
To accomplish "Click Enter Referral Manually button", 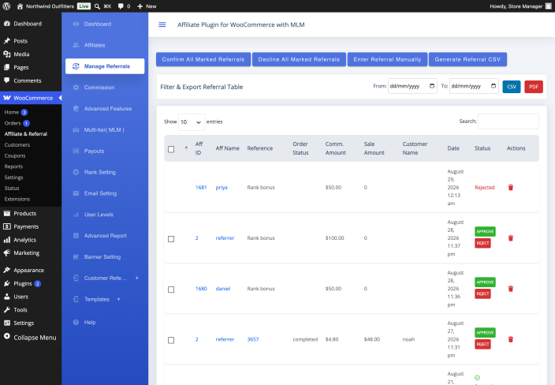I will (387, 59).
